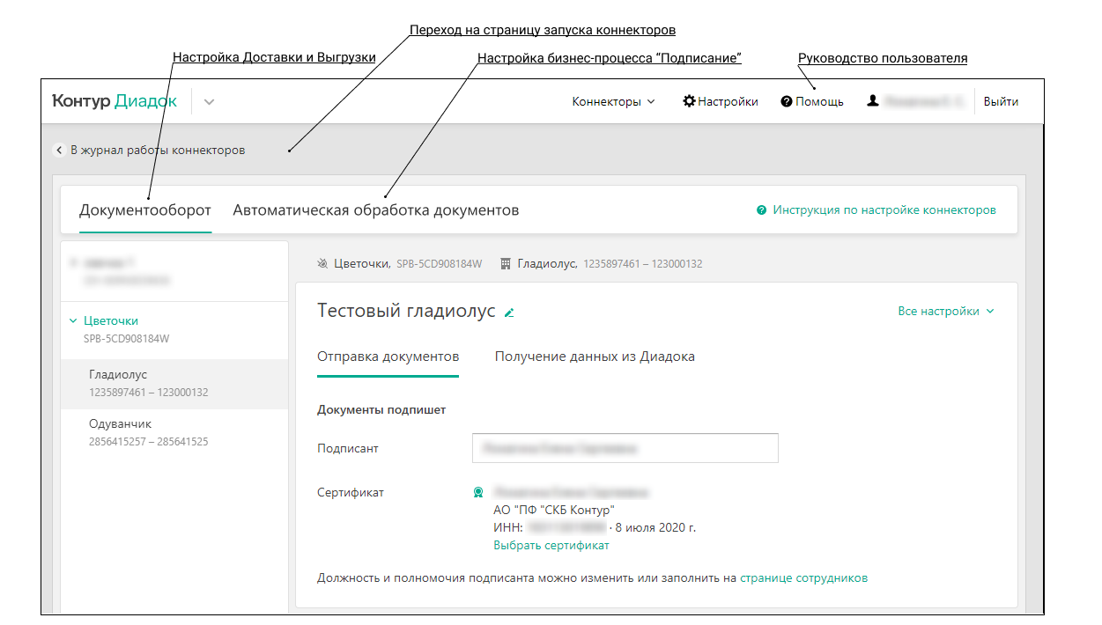1102x625 pixels.
Task: Click the back arrow icon to connectors journal
Action: [x=59, y=150]
